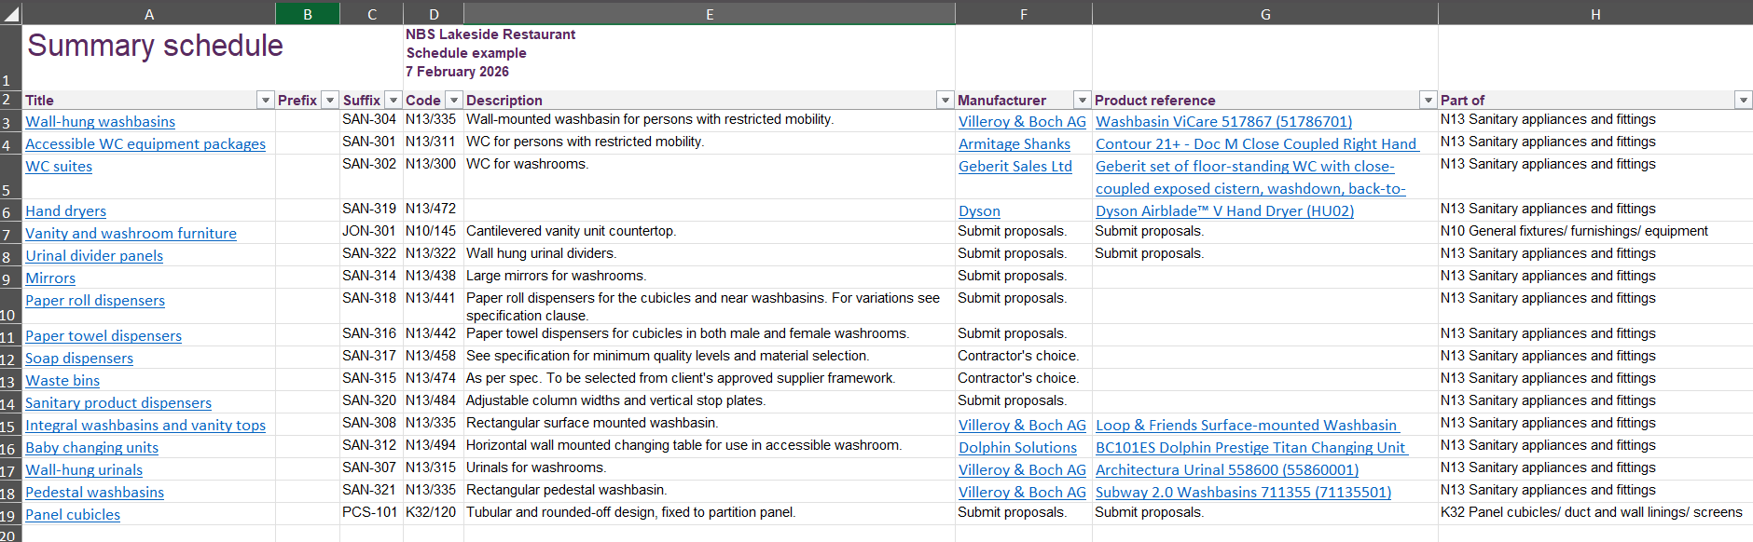The image size is (1753, 542).
Task: Open the Title column filter dropdown
Action: click(266, 101)
